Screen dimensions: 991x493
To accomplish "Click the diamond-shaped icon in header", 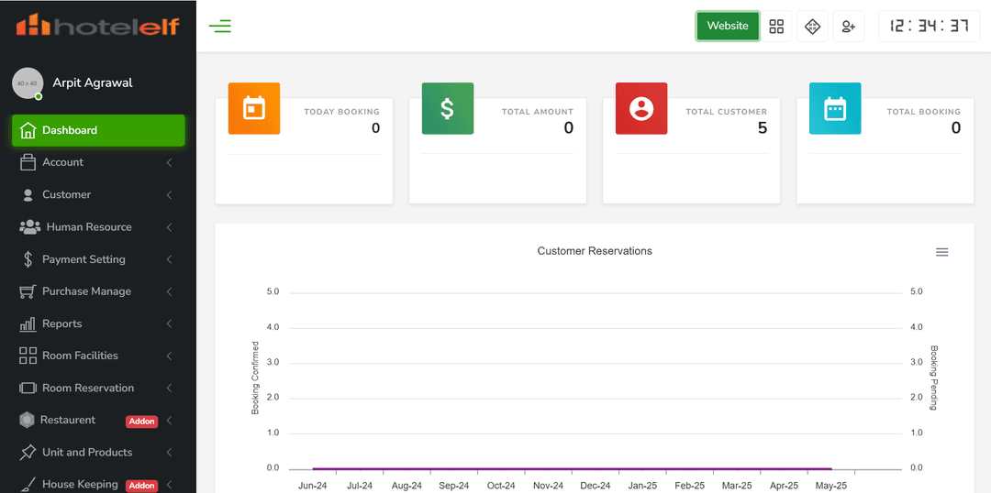I will [x=812, y=27].
